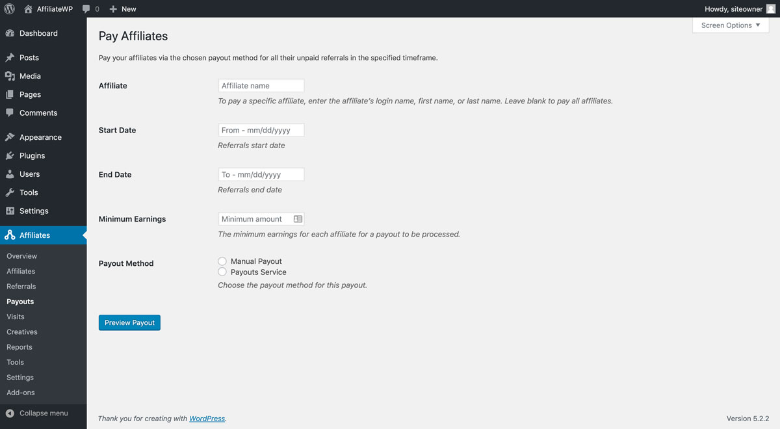
Task: Follow the WordPress footer link
Action: [207, 419]
